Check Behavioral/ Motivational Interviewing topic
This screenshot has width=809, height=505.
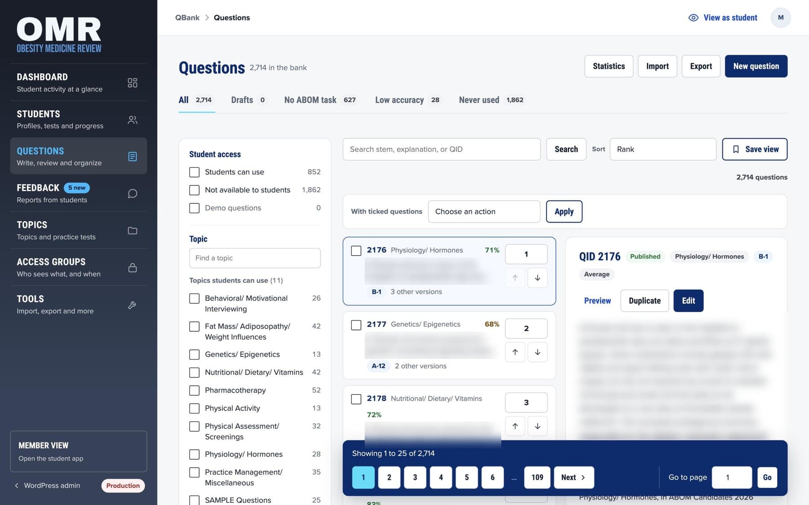click(194, 299)
